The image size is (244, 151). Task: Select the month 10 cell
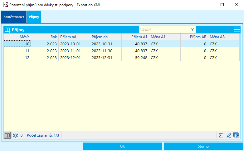point(17,44)
